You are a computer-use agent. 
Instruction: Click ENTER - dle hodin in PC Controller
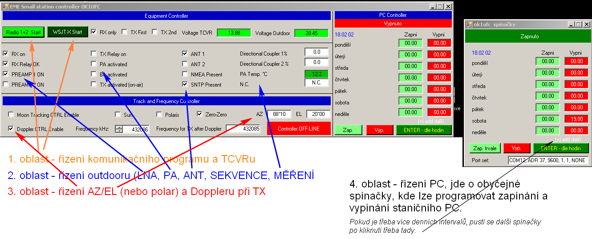[423, 130]
